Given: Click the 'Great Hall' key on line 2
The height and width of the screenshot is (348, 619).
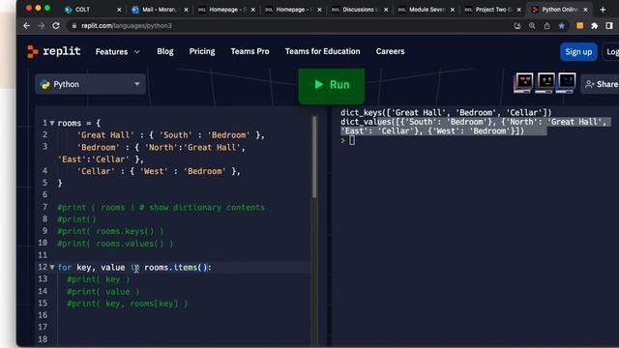Looking at the screenshot, I should (x=105, y=135).
